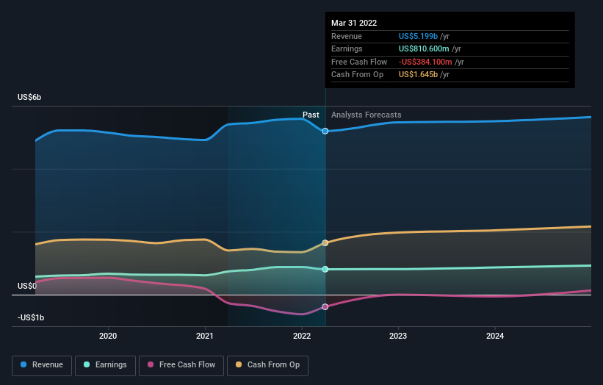Click the pink Free Cash Flow data point
This screenshot has height=385, width=603.
pyautogui.click(x=325, y=307)
